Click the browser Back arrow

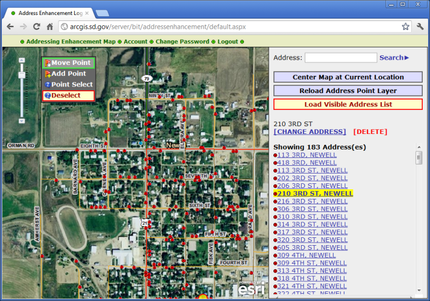tap(10, 26)
